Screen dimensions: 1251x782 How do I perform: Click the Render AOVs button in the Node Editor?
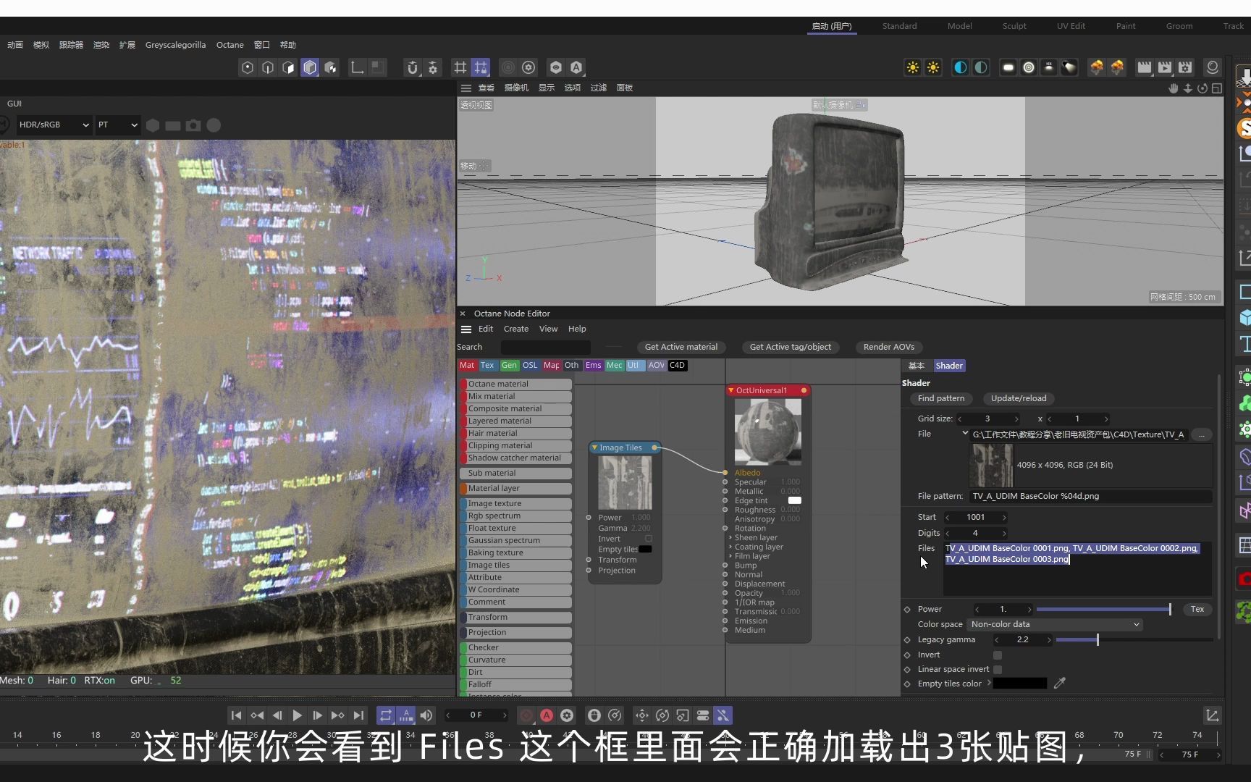pyautogui.click(x=888, y=347)
